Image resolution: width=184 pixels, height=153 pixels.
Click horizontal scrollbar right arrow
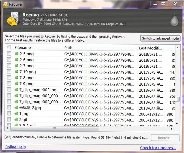coord(172,129)
